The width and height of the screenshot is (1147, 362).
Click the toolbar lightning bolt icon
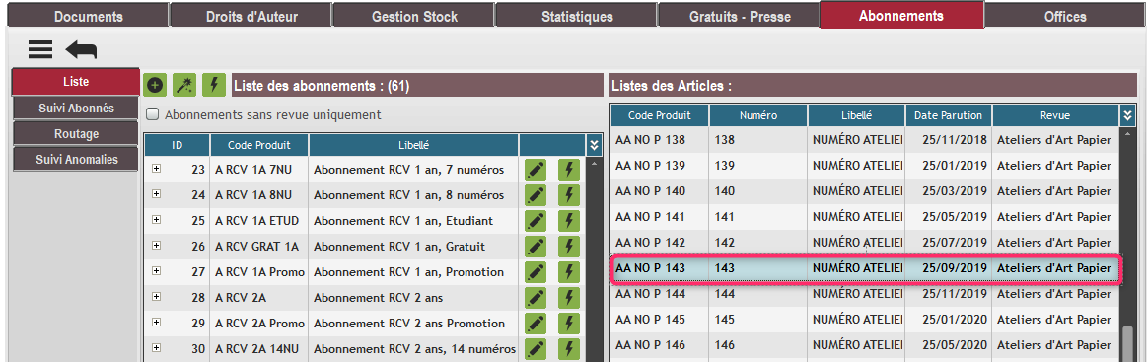point(214,85)
